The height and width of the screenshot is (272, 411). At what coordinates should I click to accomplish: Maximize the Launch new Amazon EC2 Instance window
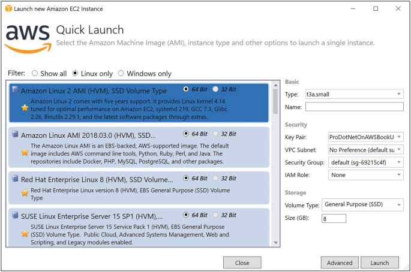[x=376, y=8]
